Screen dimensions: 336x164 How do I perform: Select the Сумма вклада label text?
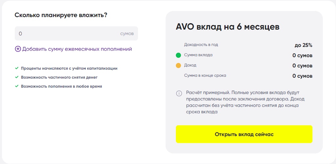click(198, 55)
